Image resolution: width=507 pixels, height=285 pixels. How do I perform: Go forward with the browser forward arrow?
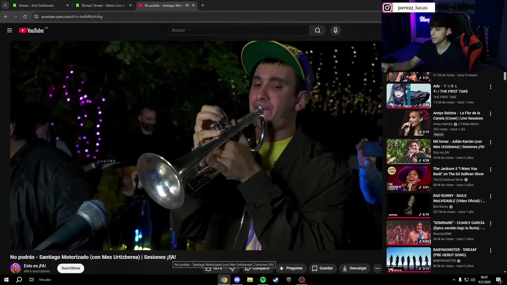(15, 17)
